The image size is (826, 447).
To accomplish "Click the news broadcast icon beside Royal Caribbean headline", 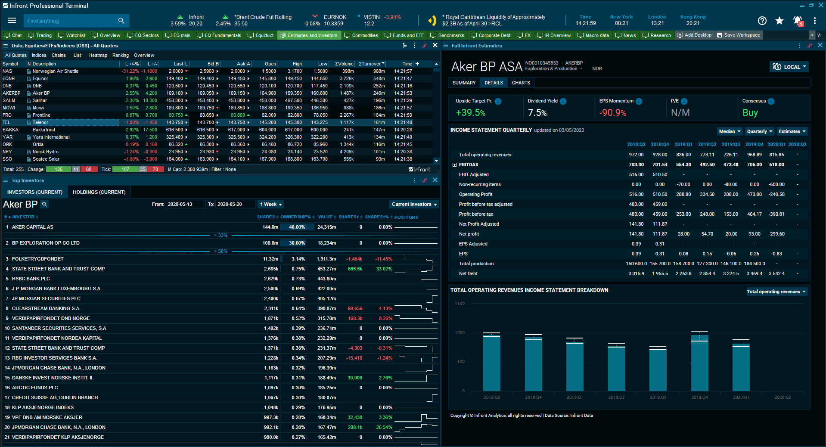I will click(432, 20).
